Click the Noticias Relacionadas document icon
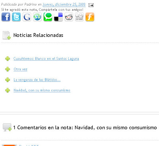Viewport: 159px width, 146px height. 7,36
